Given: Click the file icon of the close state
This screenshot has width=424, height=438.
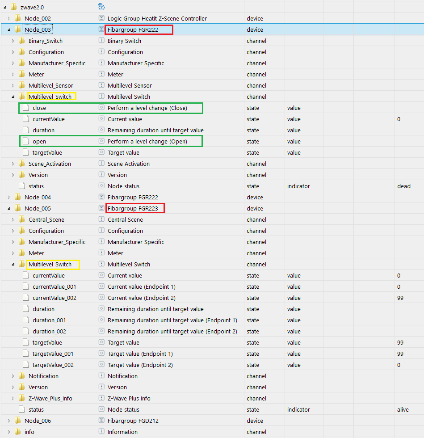Looking at the screenshot, I should click(26, 108).
